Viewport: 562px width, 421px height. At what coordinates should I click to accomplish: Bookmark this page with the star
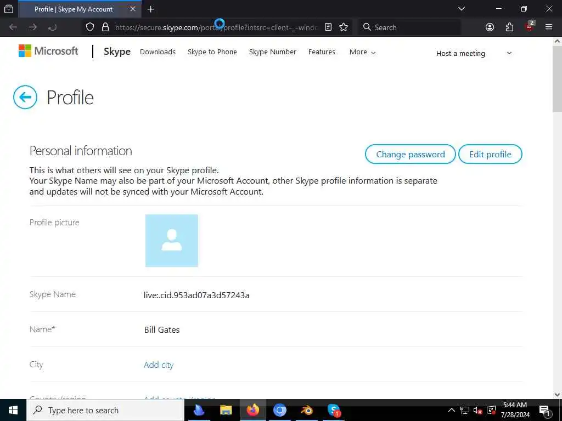pyautogui.click(x=344, y=27)
